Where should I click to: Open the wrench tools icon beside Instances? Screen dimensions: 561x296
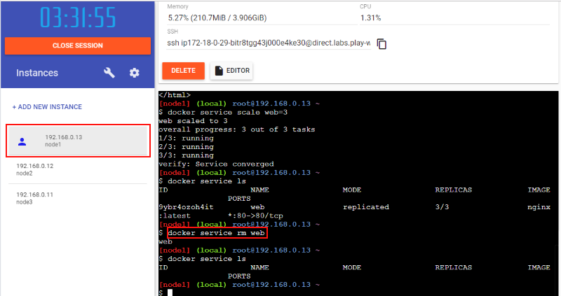pos(109,73)
